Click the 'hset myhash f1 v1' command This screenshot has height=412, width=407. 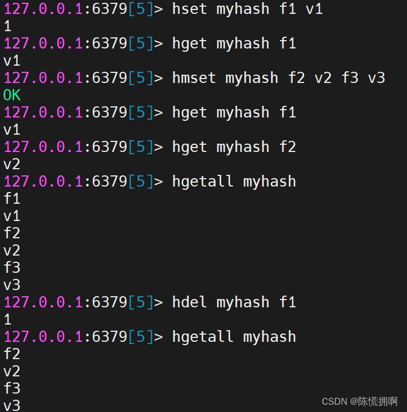pos(247,9)
